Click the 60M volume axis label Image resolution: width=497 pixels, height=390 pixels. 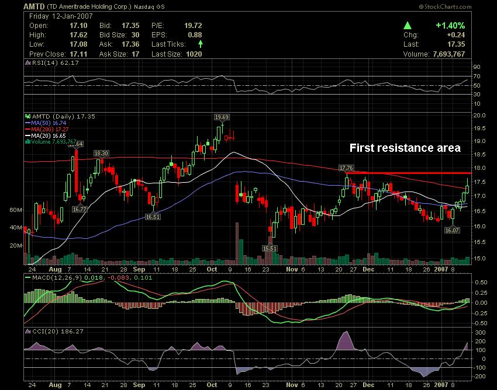click(x=16, y=210)
